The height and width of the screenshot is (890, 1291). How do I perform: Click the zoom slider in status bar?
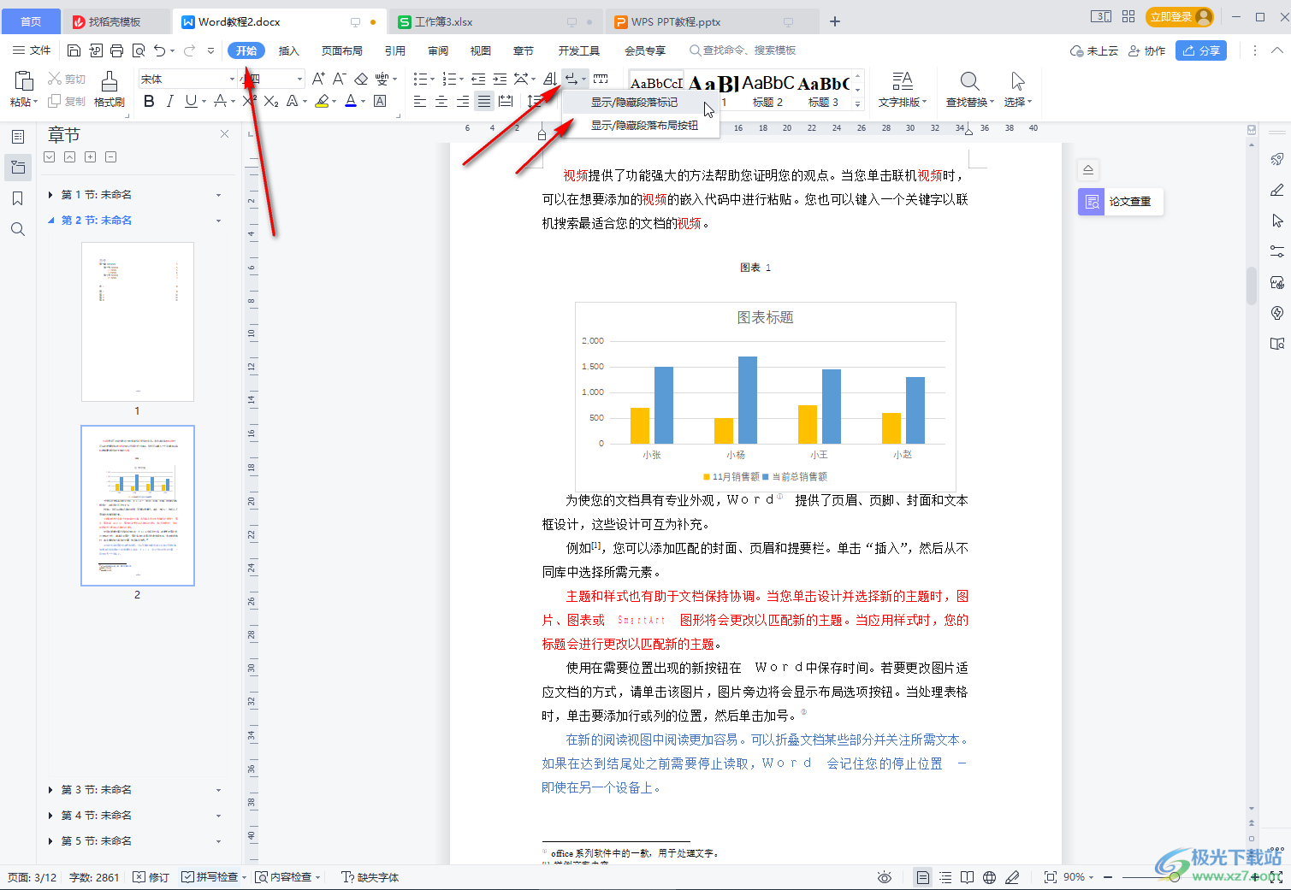1175,877
